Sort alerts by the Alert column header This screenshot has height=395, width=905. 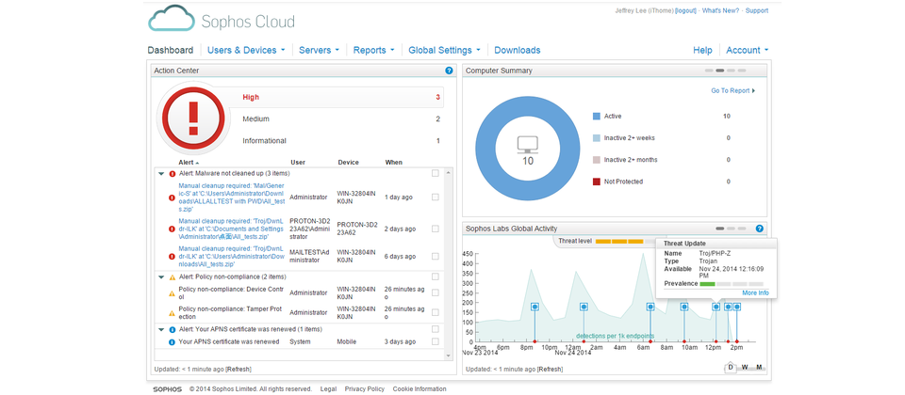[x=189, y=163]
